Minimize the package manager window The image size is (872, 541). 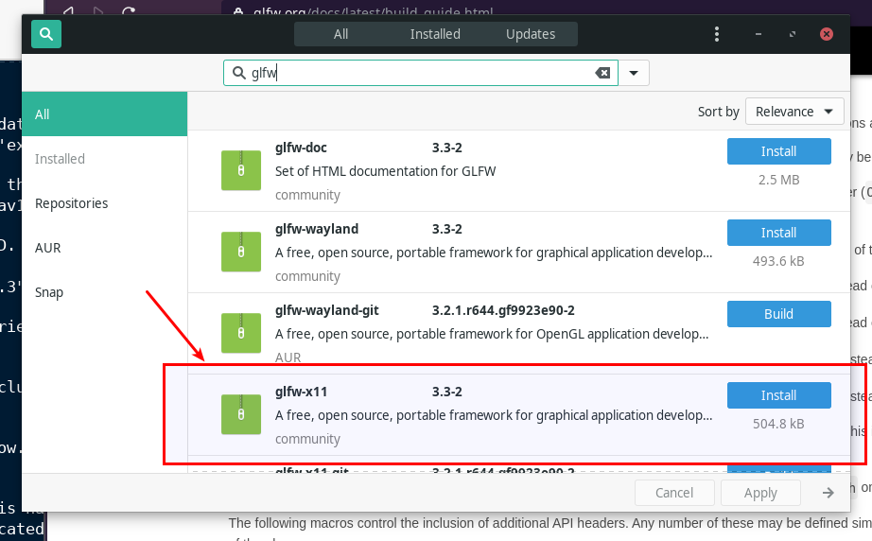click(x=758, y=34)
